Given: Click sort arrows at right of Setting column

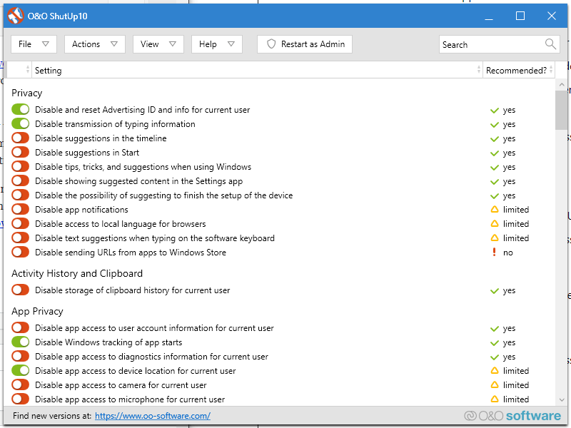Looking at the screenshot, I should [x=478, y=69].
